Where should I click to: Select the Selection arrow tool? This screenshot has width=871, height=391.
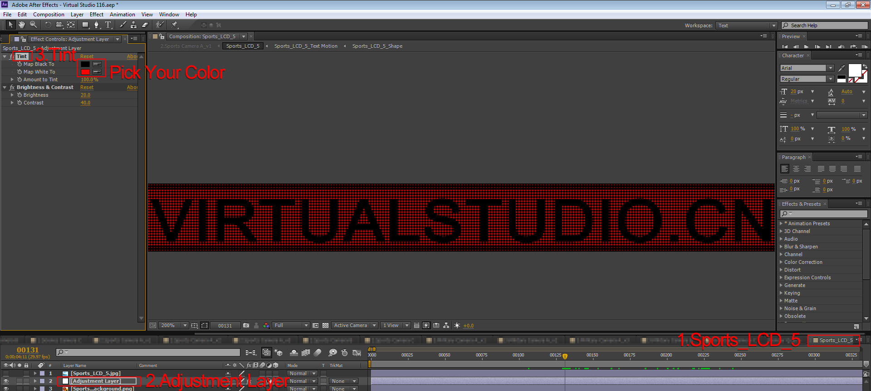tap(10, 25)
